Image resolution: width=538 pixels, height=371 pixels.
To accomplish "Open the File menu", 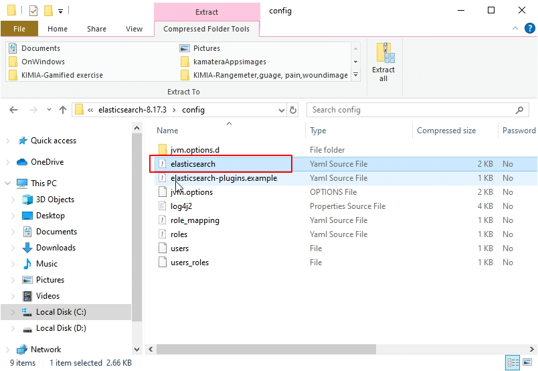I will [19, 29].
